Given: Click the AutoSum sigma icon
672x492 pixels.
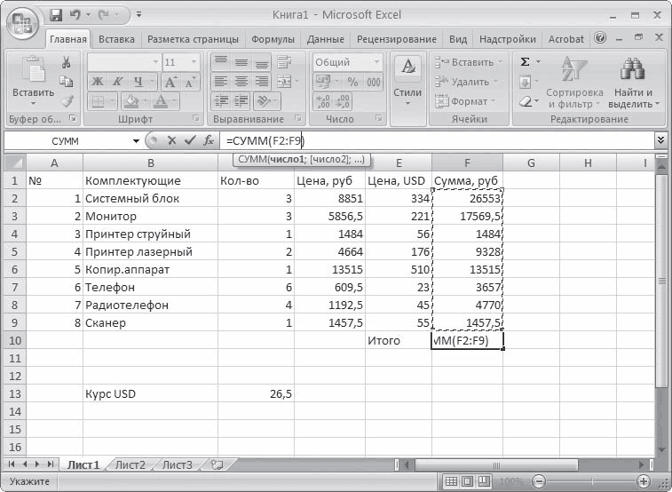Looking at the screenshot, I should point(526,61).
